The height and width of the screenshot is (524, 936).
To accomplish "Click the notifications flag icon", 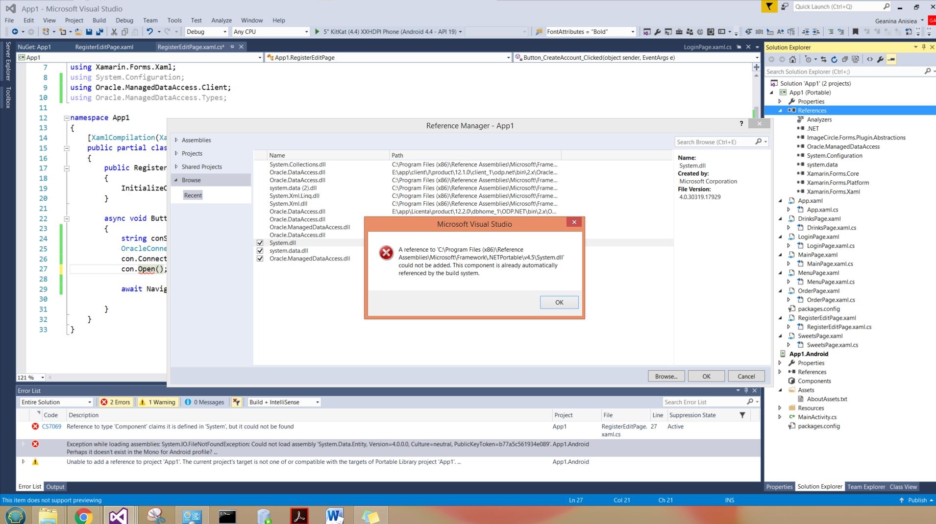I will pos(769,6).
